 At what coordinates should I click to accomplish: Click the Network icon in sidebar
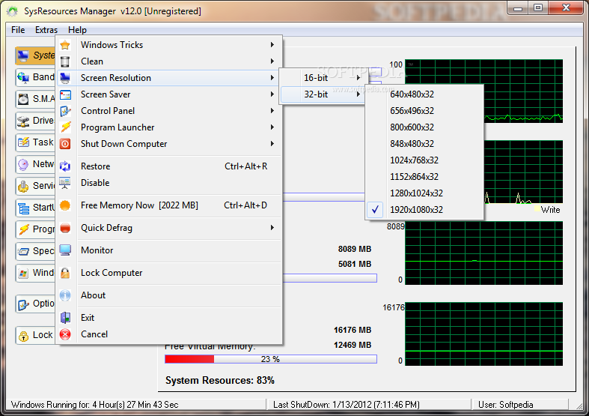(23, 164)
